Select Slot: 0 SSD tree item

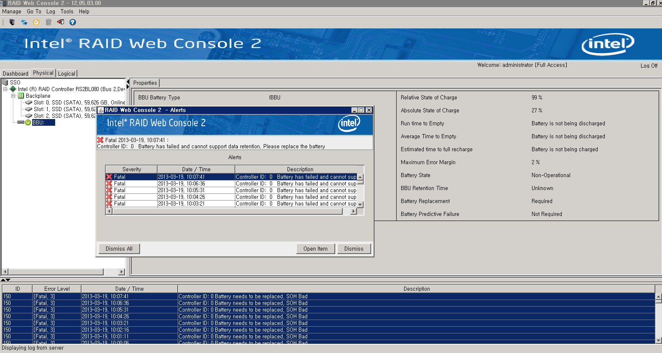point(79,102)
